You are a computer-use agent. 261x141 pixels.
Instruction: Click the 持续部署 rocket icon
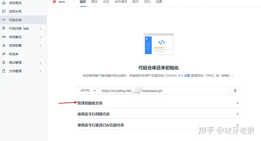(x=4, y=45)
